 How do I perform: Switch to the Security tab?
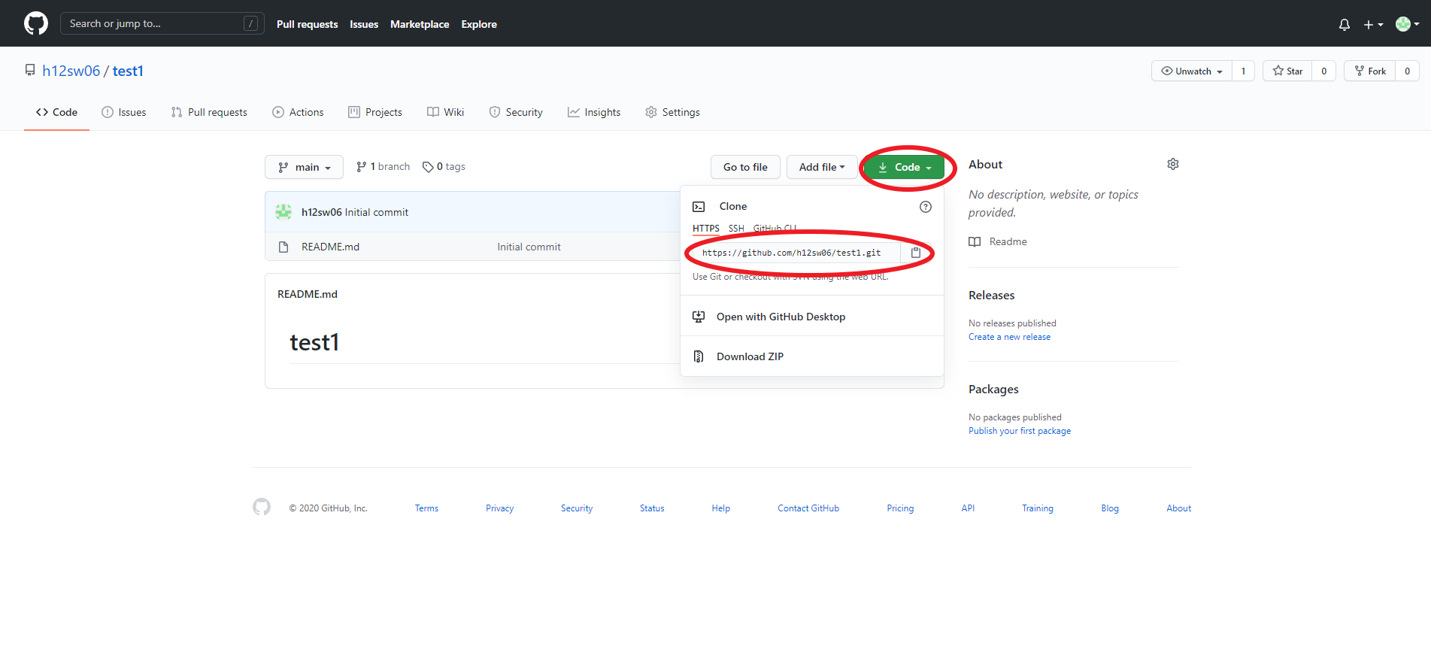pyautogui.click(x=516, y=112)
